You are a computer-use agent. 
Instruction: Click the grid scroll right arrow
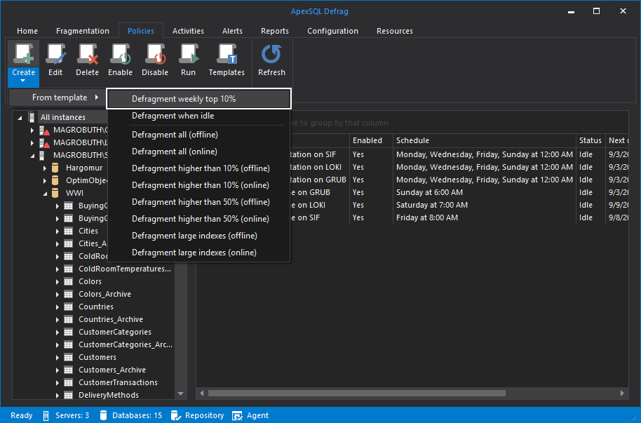click(x=622, y=393)
